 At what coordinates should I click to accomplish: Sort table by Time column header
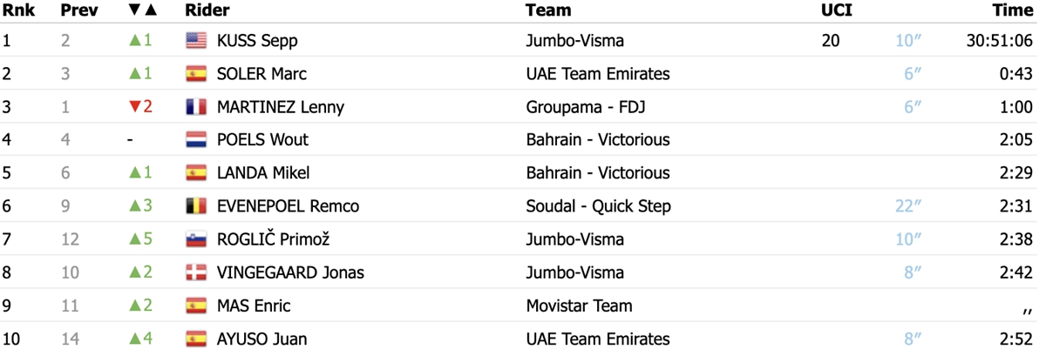(x=1012, y=10)
